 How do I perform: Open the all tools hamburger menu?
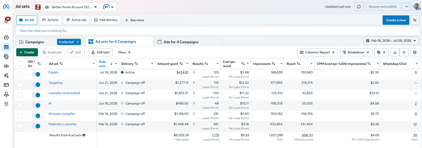[6, 104]
